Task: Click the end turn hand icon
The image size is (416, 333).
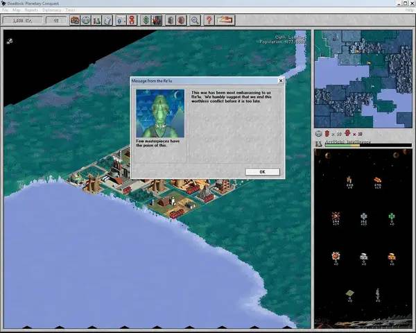Action: click(227, 20)
